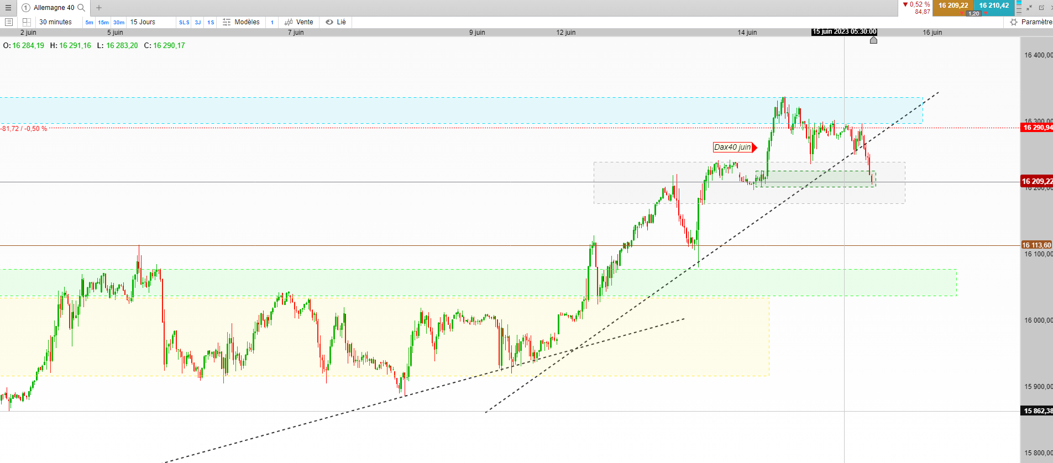Open the list panel icon
This screenshot has height=463, width=1053.
[8, 22]
